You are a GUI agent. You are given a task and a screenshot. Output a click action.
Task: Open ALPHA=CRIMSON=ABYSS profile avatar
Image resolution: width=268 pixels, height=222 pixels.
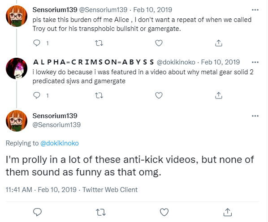coord(17,68)
